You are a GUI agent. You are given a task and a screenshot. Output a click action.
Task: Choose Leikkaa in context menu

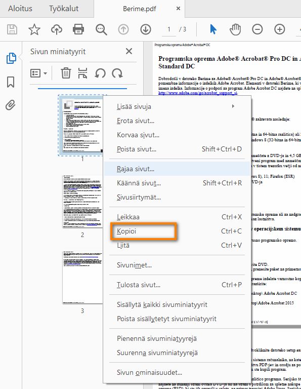click(x=177, y=217)
